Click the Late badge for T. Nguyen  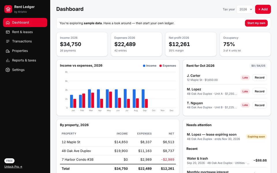tap(245, 105)
